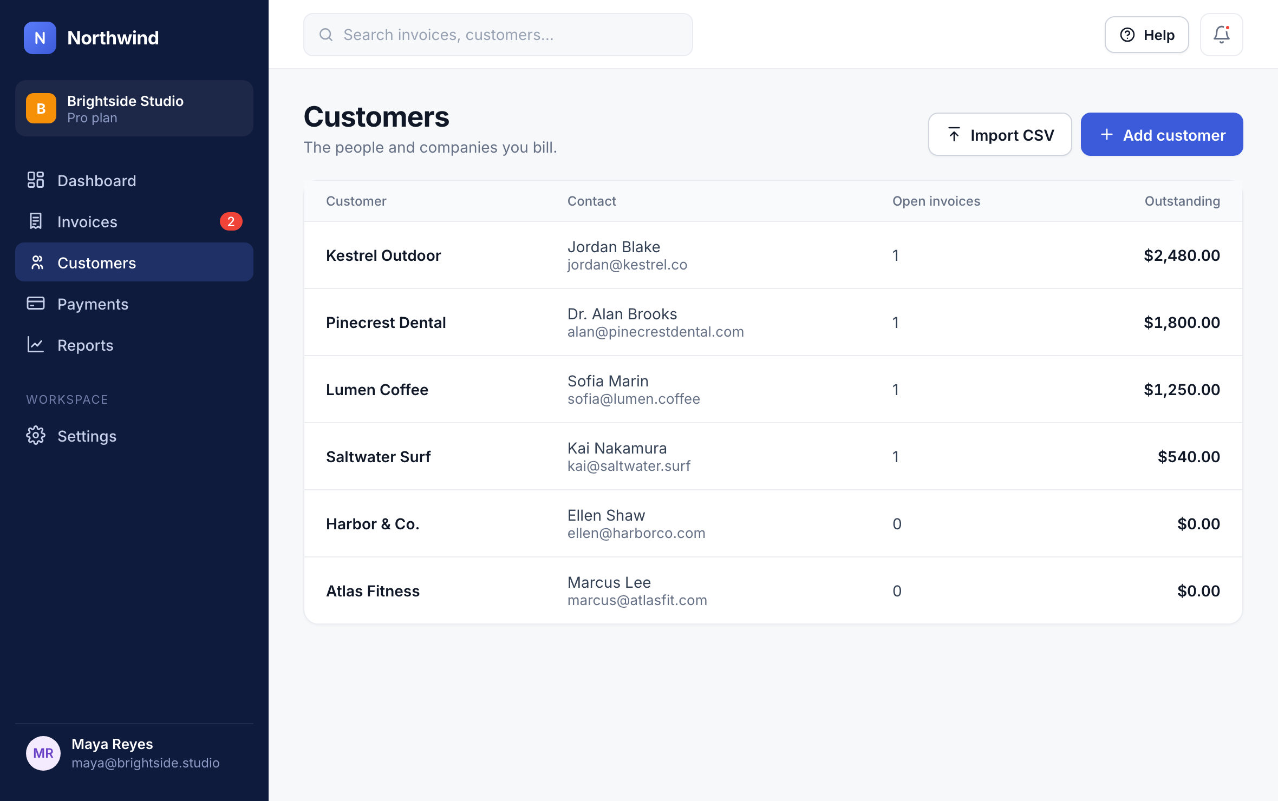Open Maya Reyes account profile
The height and width of the screenshot is (801, 1278).
(134, 753)
